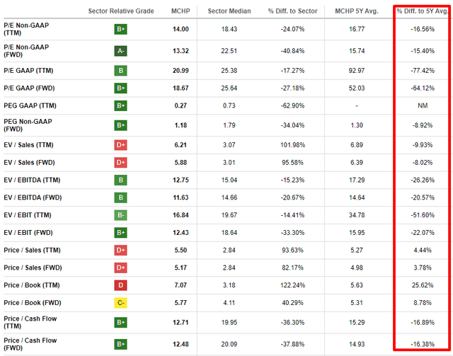Select the Sector Median column header
The image size is (453, 356).
229,11
